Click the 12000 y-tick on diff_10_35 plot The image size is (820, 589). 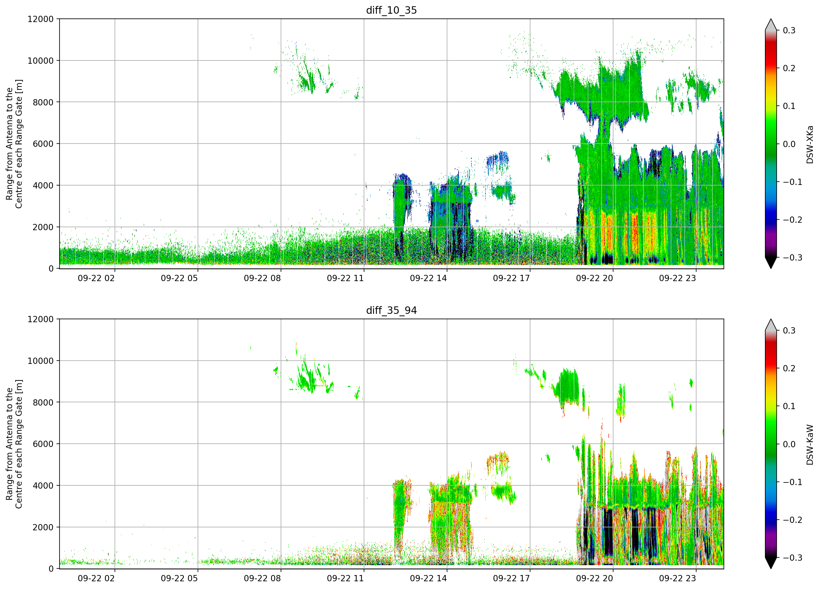pyautogui.click(x=40, y=19)
